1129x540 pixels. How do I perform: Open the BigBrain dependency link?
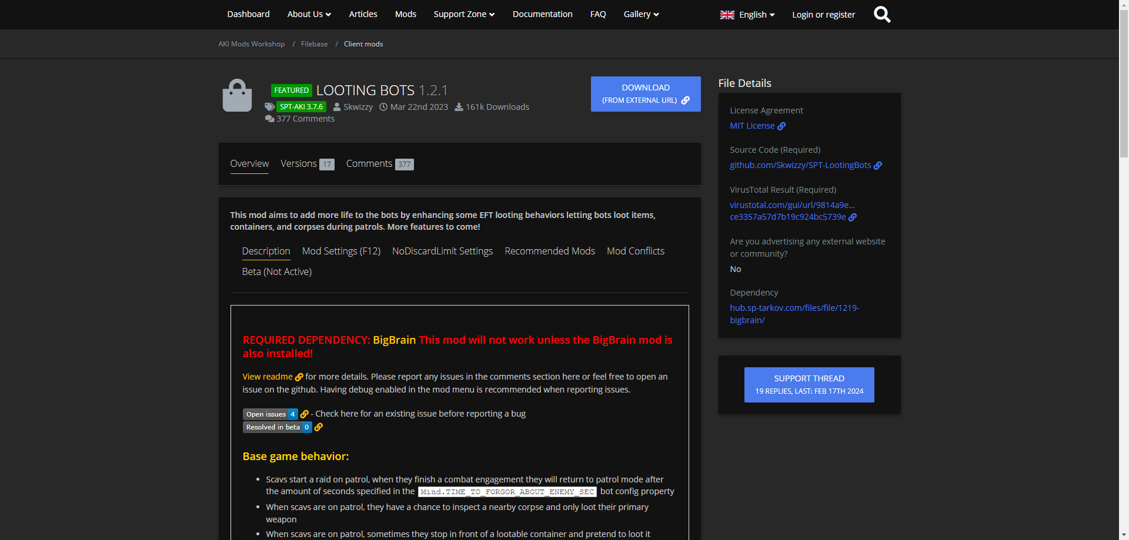point(794,314)
